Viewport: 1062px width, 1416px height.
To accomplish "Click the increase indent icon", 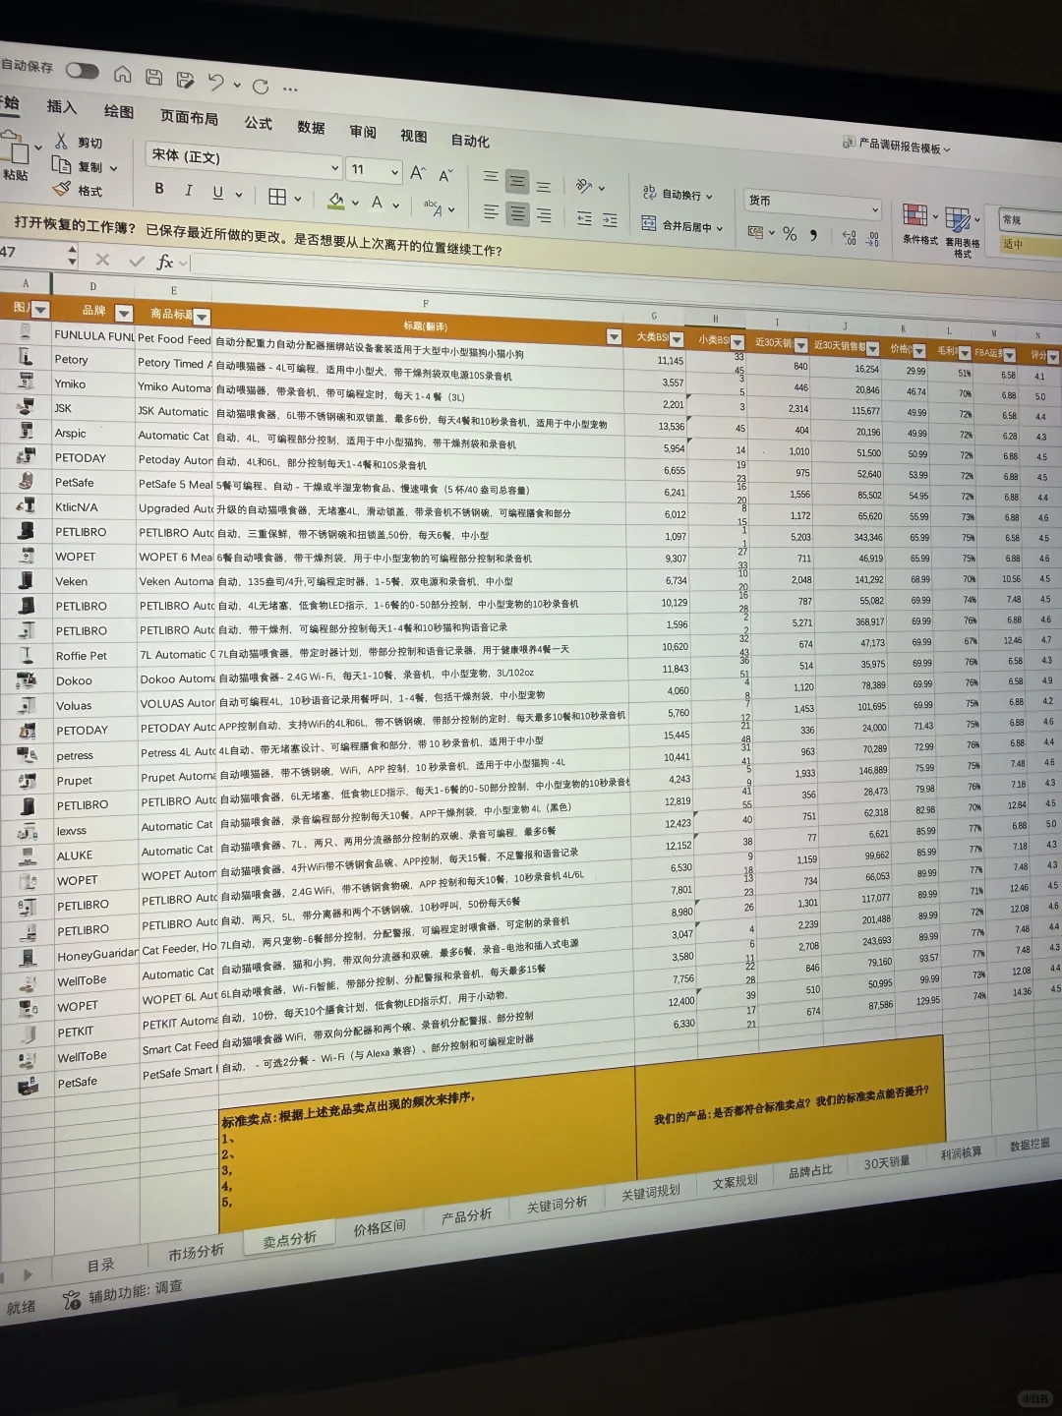I will pos(610,220).
